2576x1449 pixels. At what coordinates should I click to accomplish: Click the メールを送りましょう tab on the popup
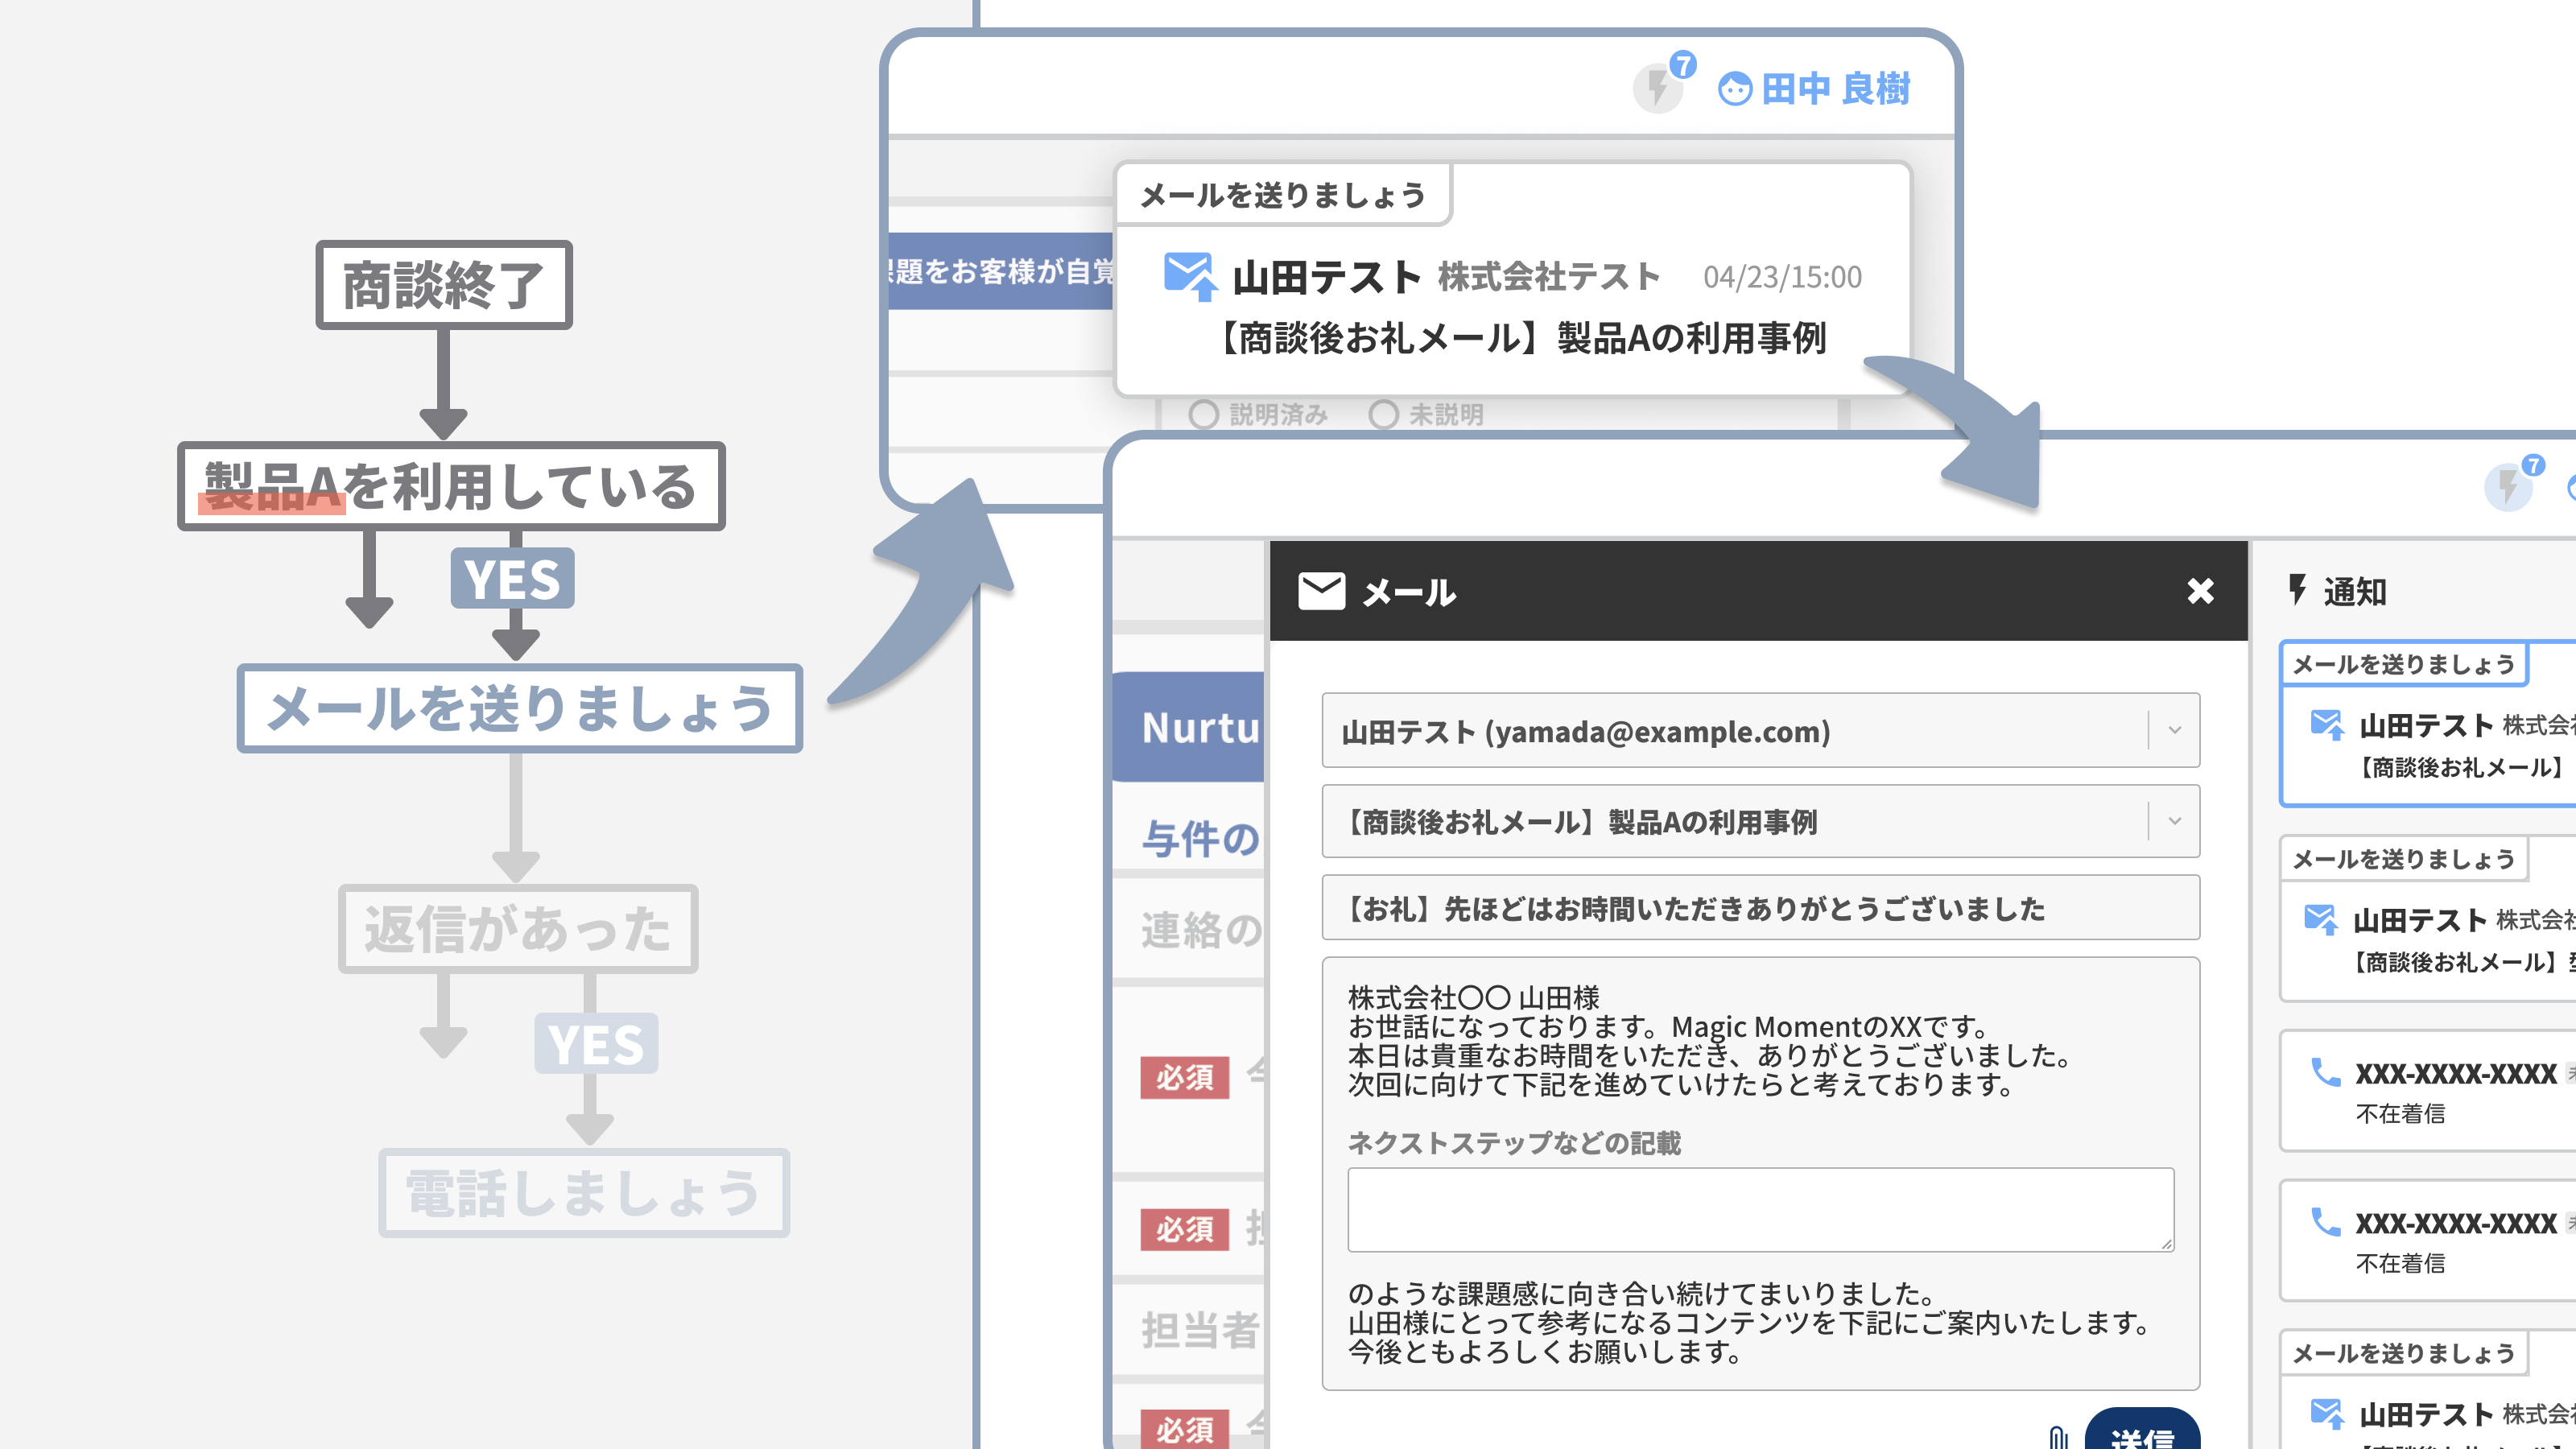click(x=1283, y=195)
